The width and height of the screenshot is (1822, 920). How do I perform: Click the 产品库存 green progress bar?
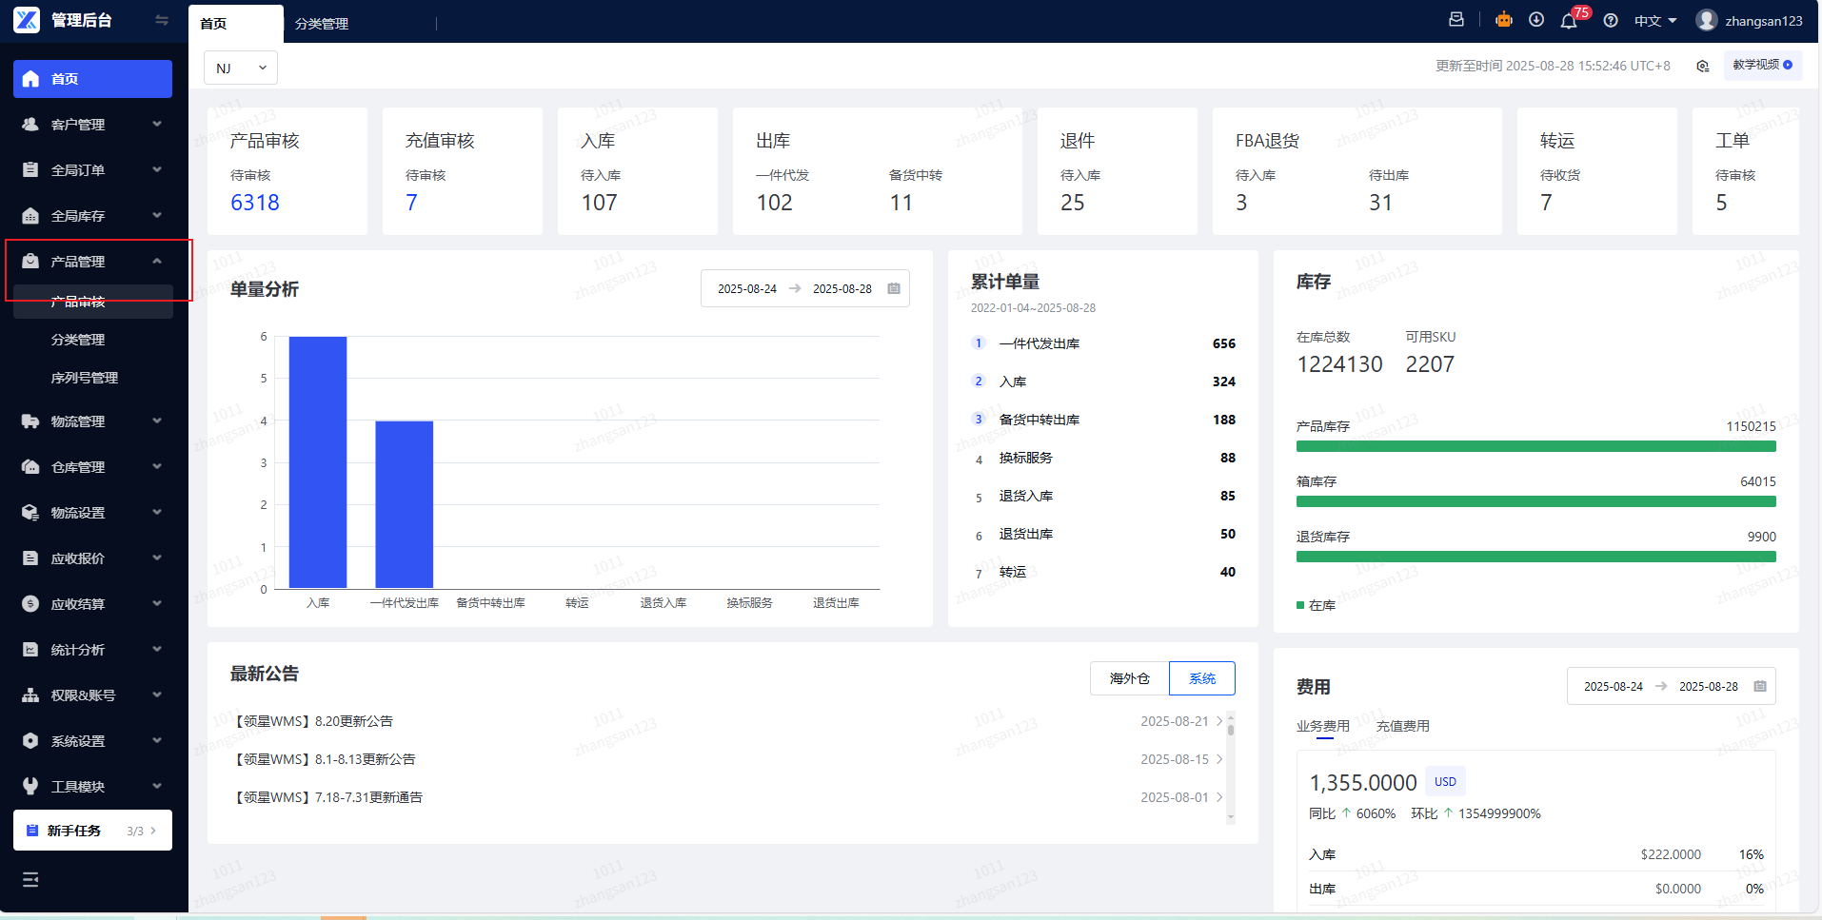(1535, 446)
